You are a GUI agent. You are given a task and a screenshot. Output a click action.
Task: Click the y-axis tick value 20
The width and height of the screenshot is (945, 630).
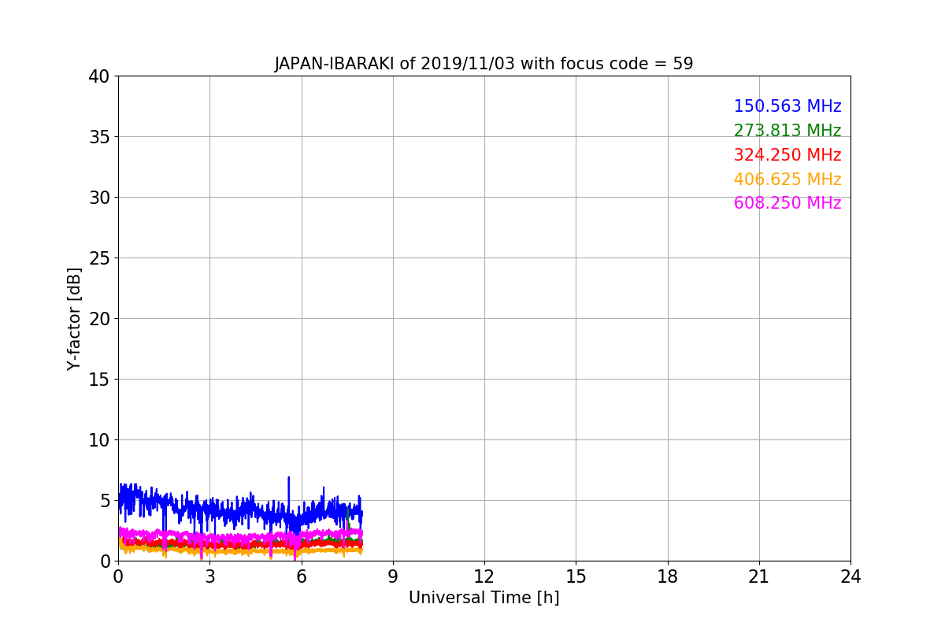tap(99, 319)
